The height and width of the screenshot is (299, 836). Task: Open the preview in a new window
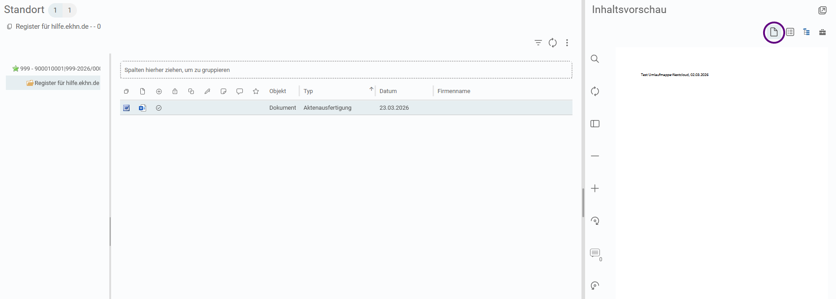coord(823,10)
